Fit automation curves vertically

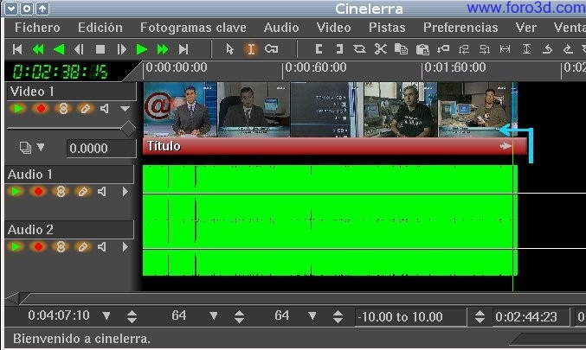[526, 49]
